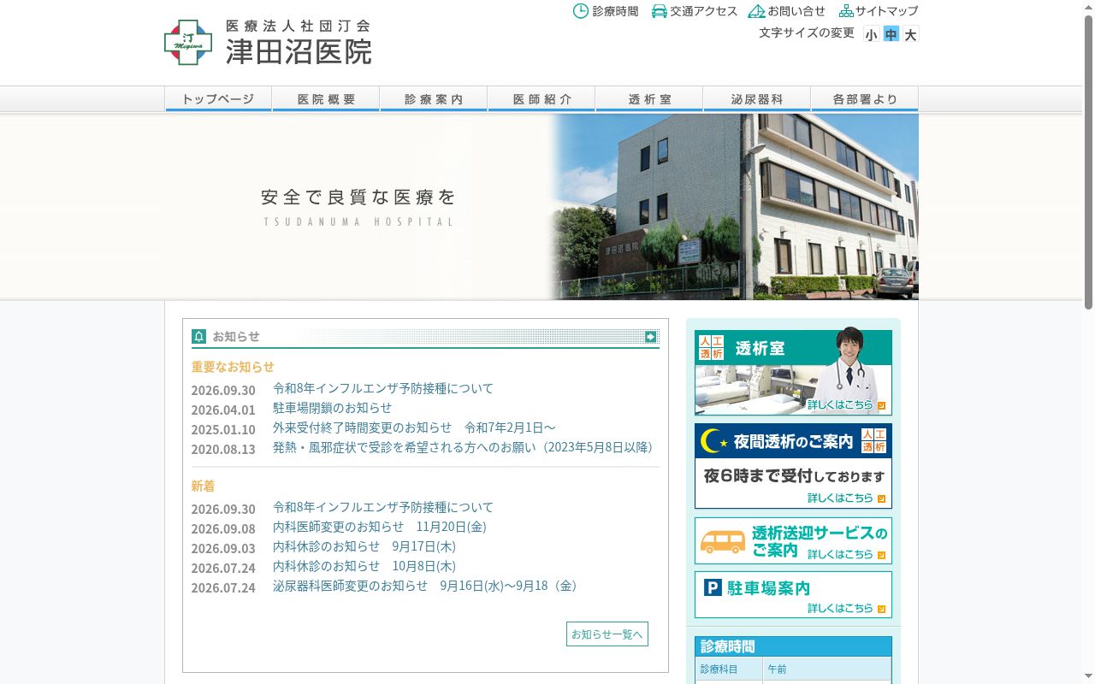
Task: Open the 医師紹介 navigation tab
Action: click(542, 99)
